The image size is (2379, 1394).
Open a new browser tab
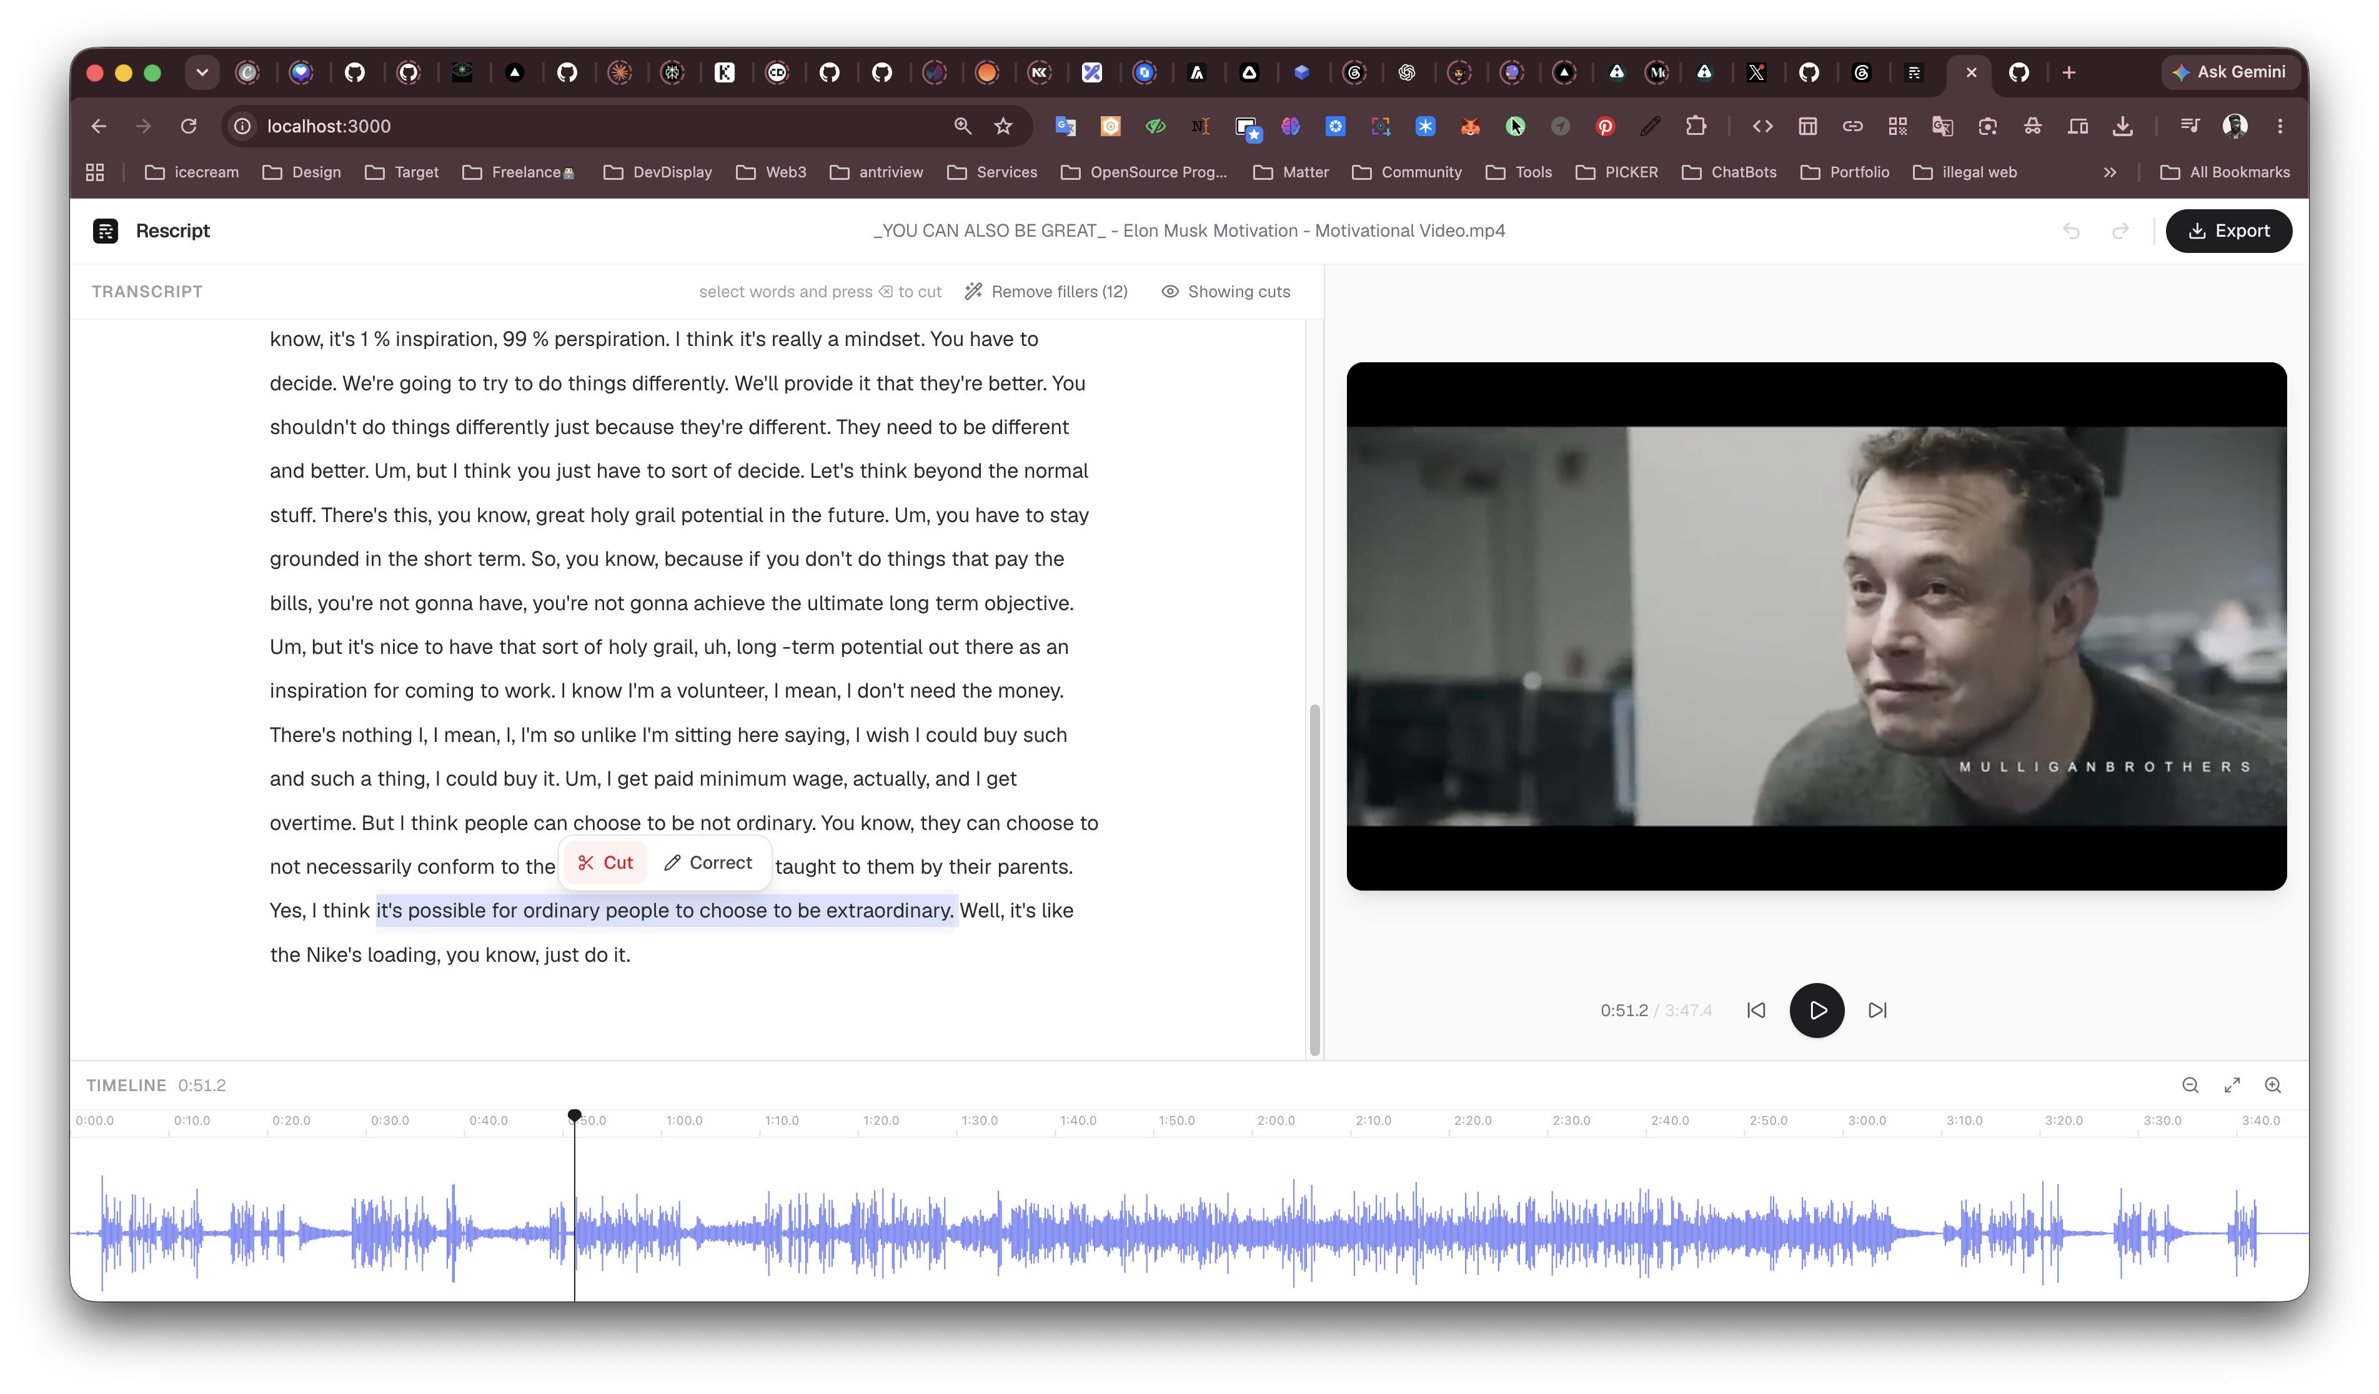(2069, 72)
